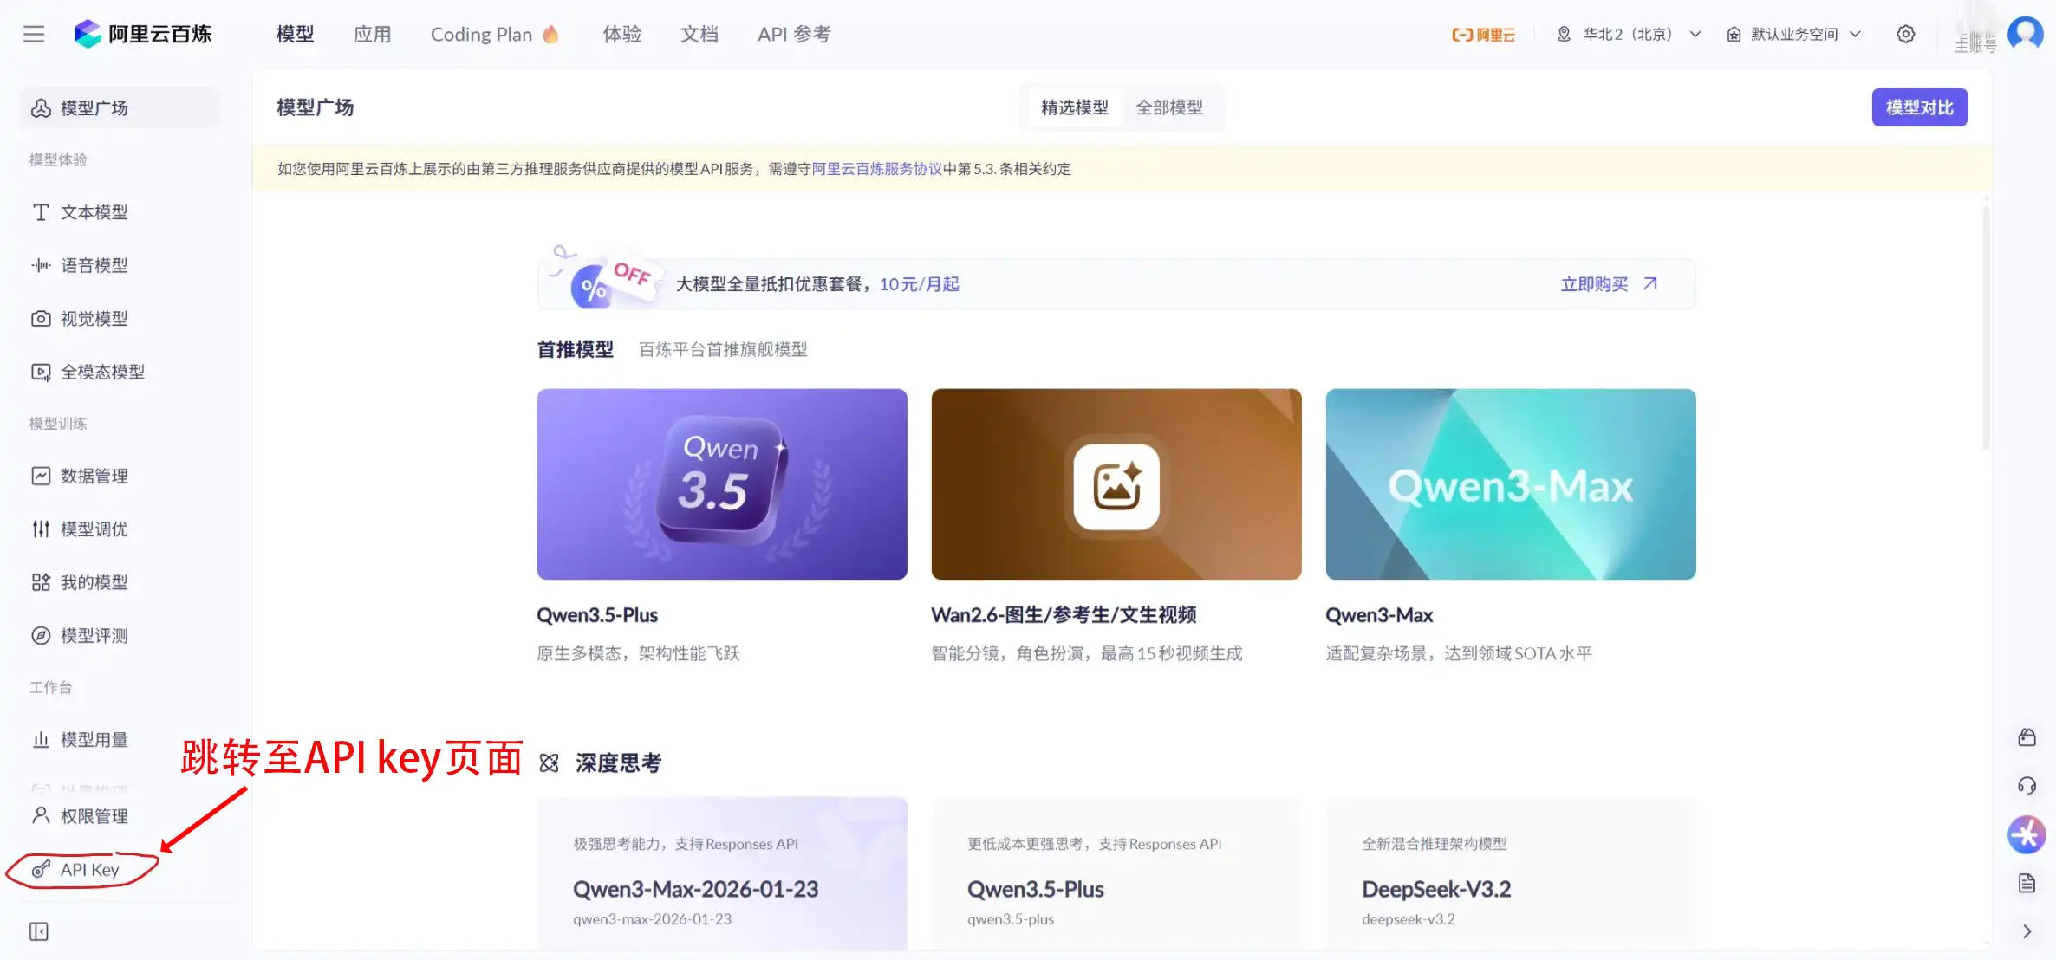
Task: Click the 深度思考 section heading
Action: pyautogui.click(x=618, y=762)
